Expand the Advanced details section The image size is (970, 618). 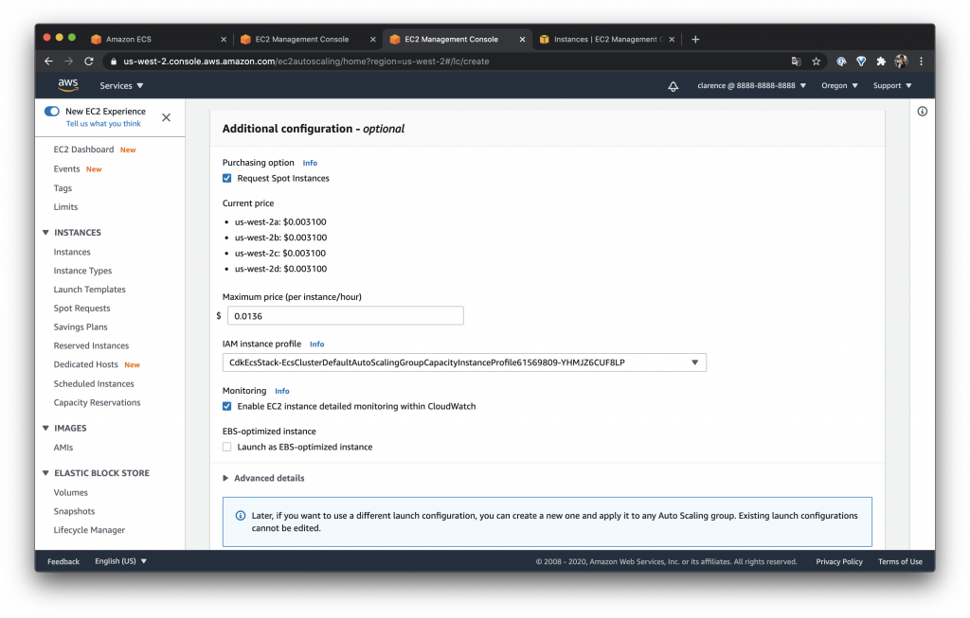click(263, 478)
